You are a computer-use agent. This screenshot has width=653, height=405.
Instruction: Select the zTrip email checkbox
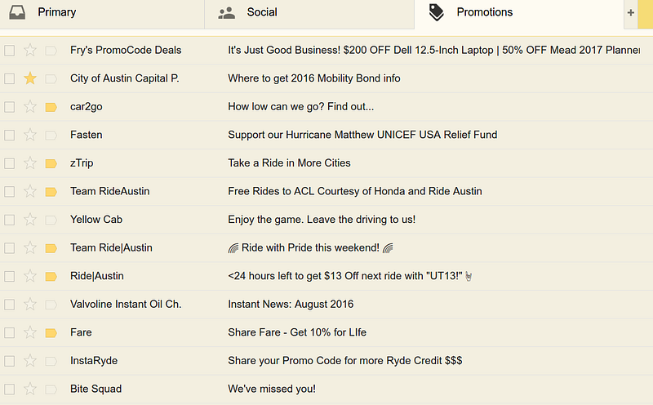9,163
